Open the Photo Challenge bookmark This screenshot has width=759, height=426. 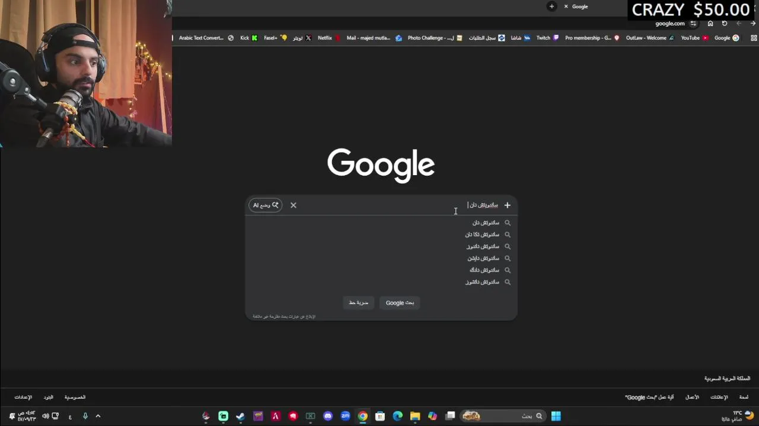435,38
